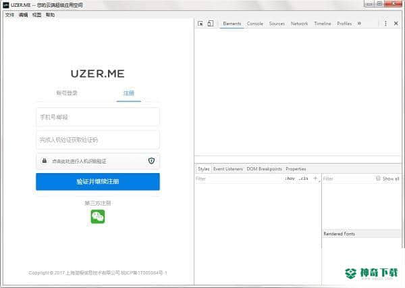Viewport: 405px width, 288px height.
Task: Open the 视图 menu
Action: tap(36, 15)
